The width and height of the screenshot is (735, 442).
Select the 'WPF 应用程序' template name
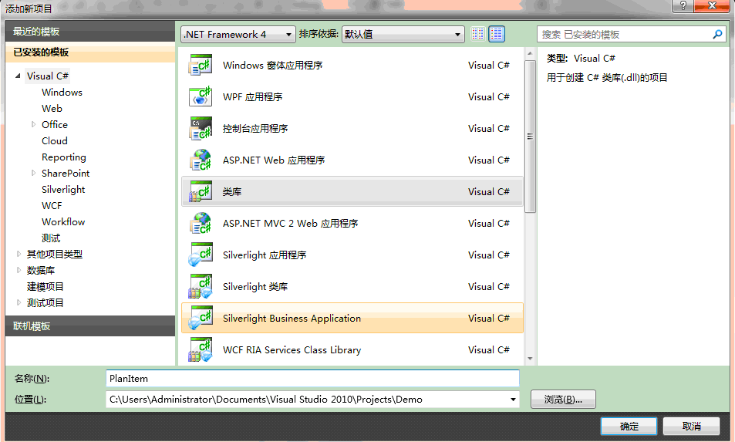[253, 97]
